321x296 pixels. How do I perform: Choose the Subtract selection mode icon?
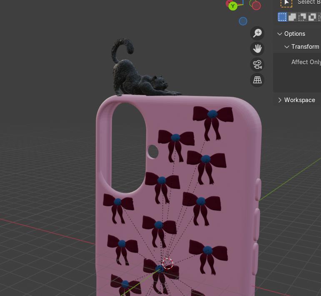[302, 17]
